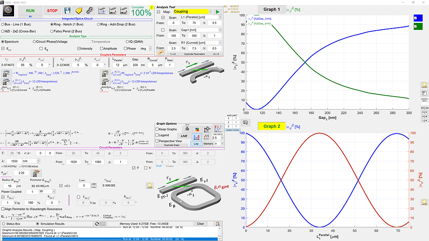Click the green play button in Analysis Tool
429x241 pixels.
218,12
